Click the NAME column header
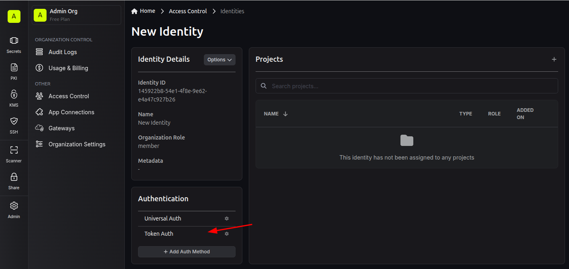569x269 pixels. tap(271, 114)
